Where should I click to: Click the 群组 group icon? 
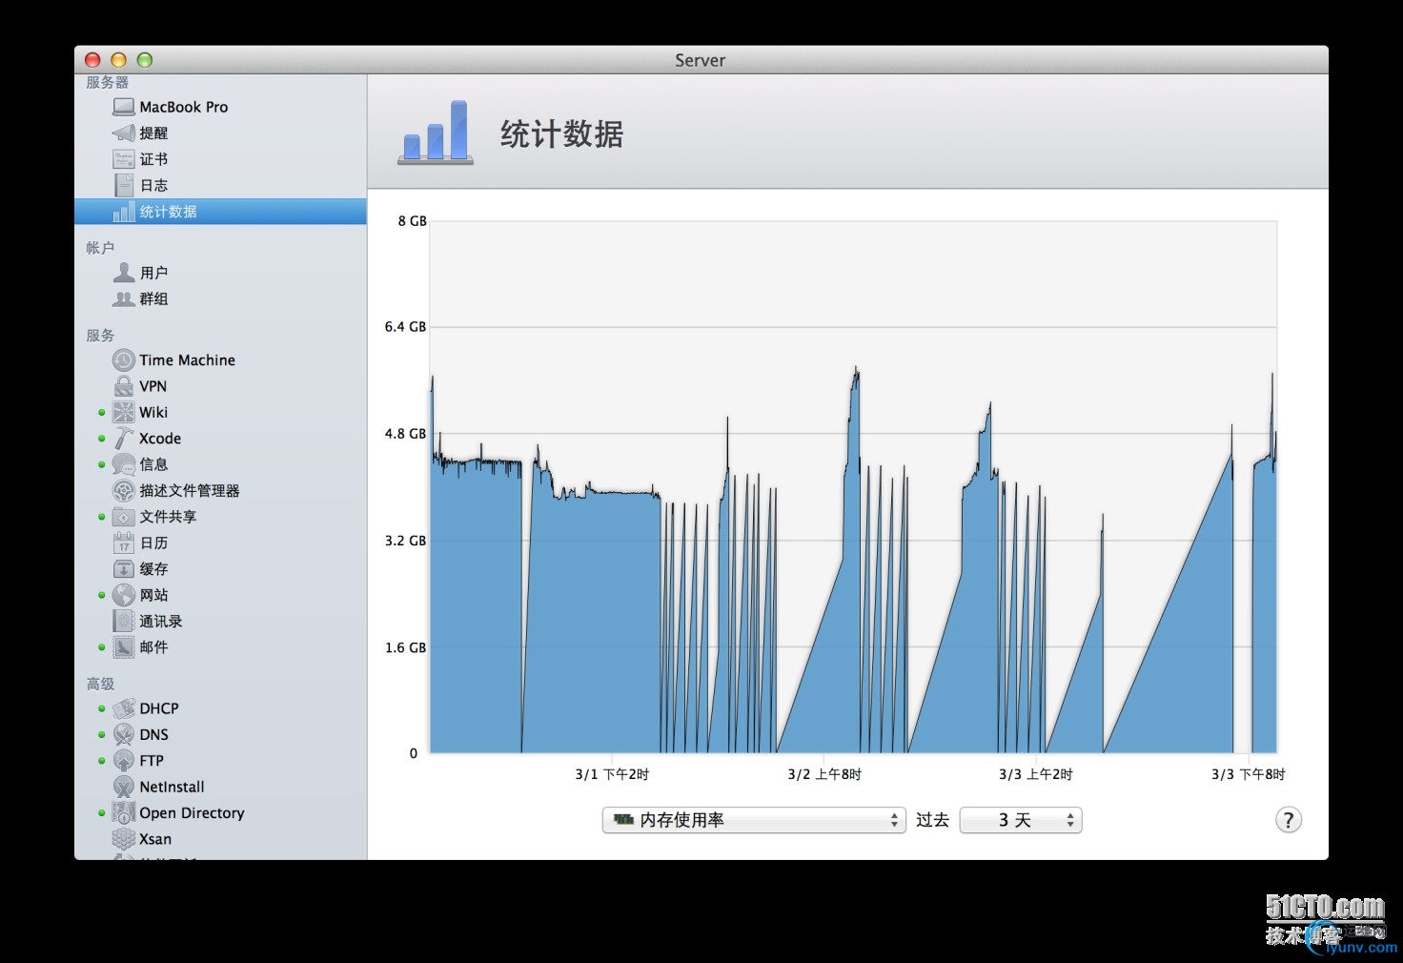coord(124,298)
